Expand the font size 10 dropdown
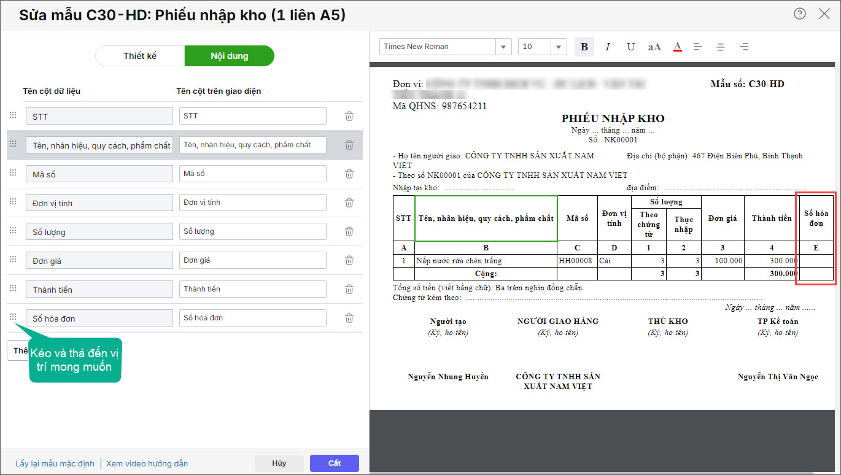The image size is (841, 475). 559,47
